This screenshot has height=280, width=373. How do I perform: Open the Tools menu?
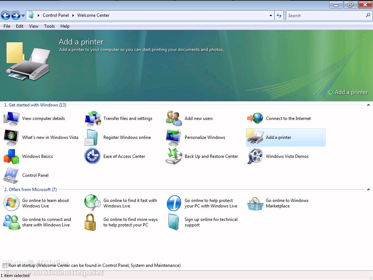click(x=49, y=26)
